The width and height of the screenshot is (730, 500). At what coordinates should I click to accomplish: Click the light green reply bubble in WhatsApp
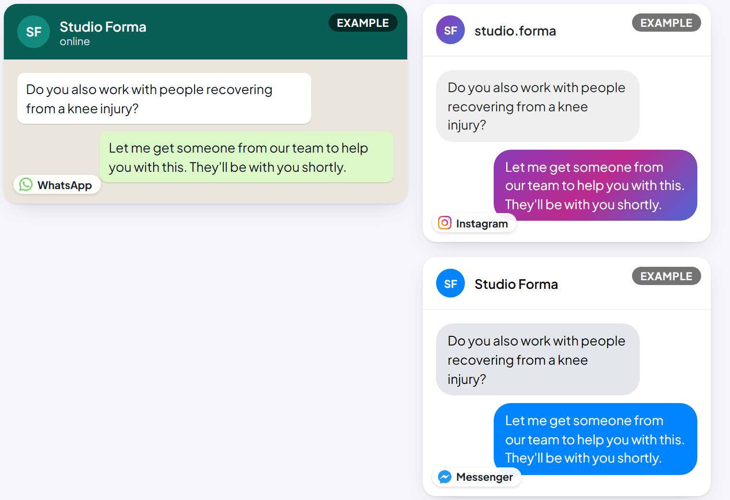[247, 157]
